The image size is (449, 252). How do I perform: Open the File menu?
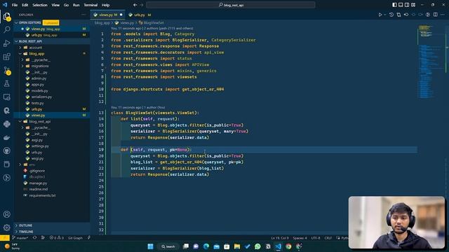[x=15, y=5]
